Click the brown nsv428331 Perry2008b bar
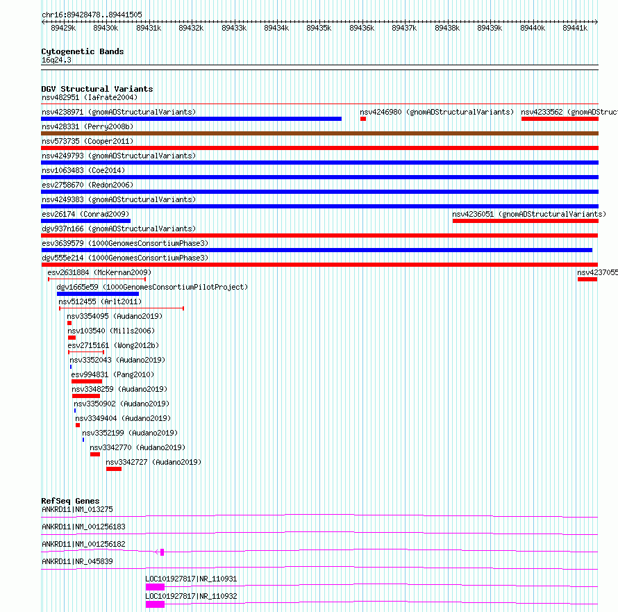 [x=319, y=133]
